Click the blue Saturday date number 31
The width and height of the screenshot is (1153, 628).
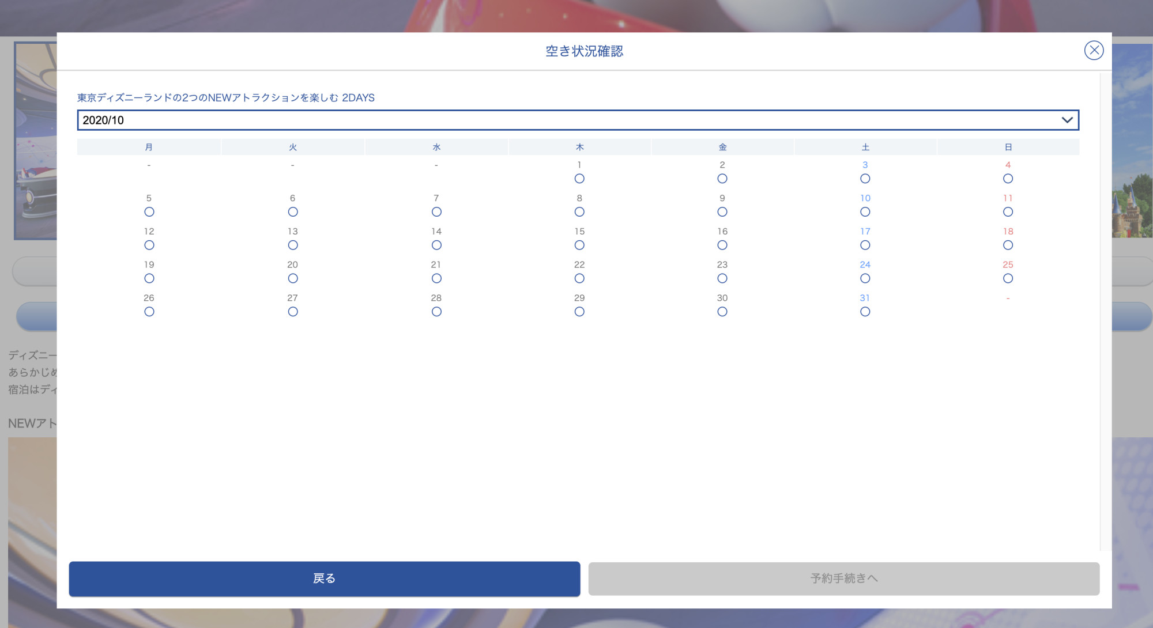coord(865,298)
